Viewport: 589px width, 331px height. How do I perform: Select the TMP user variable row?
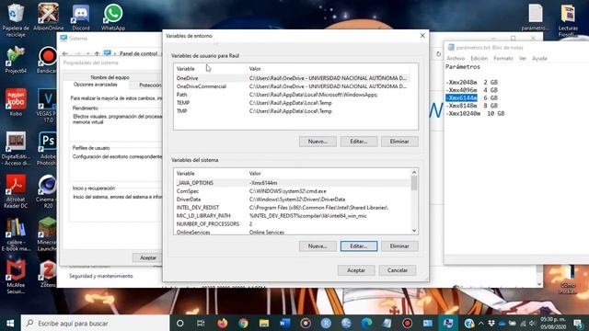[292, 111]
